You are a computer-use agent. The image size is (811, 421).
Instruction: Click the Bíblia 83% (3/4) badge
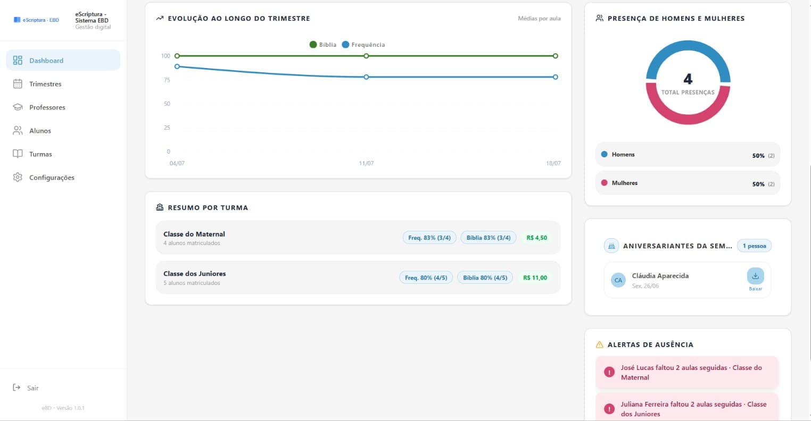tap(489, 238)
